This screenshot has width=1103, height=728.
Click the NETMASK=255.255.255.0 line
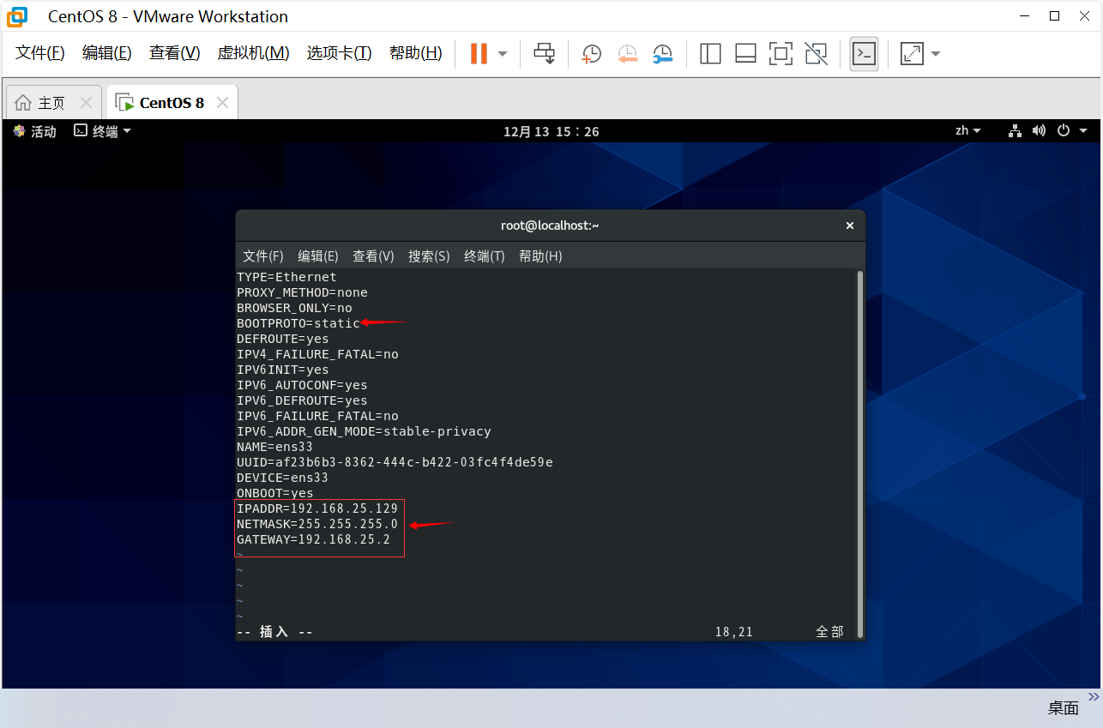pyautogui.click(x=317, y=524)
